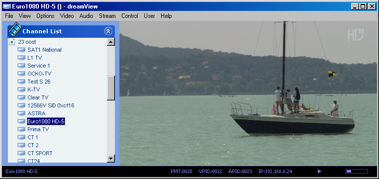Click the dreamView title bar app icon

click(6, 6)
